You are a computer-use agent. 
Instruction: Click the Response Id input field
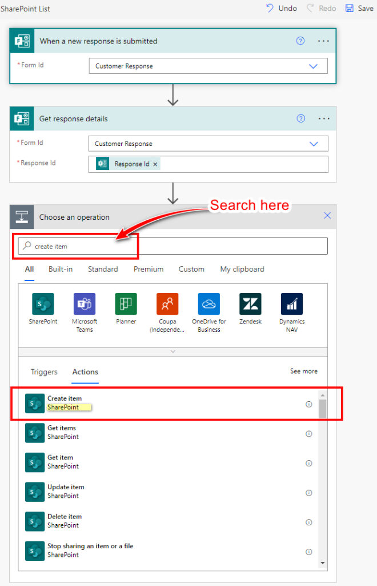click(208, 164)
